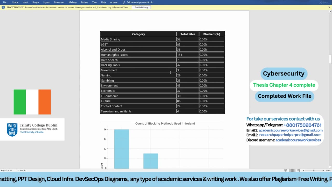
Task: Click the chart title Count of Blocking Methods
Action: (x=165, y=123)
